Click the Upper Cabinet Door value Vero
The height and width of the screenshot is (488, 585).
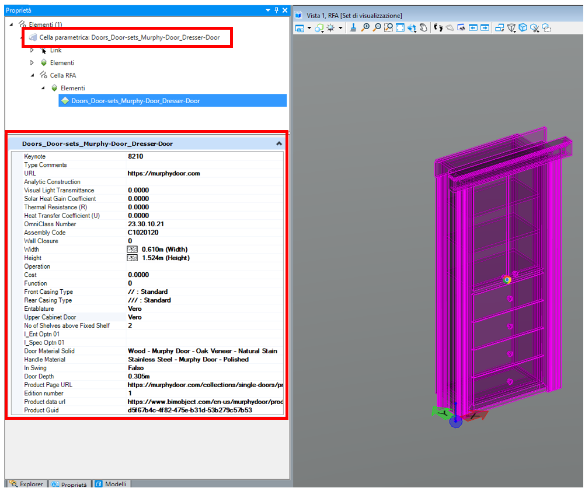point(135,317)
